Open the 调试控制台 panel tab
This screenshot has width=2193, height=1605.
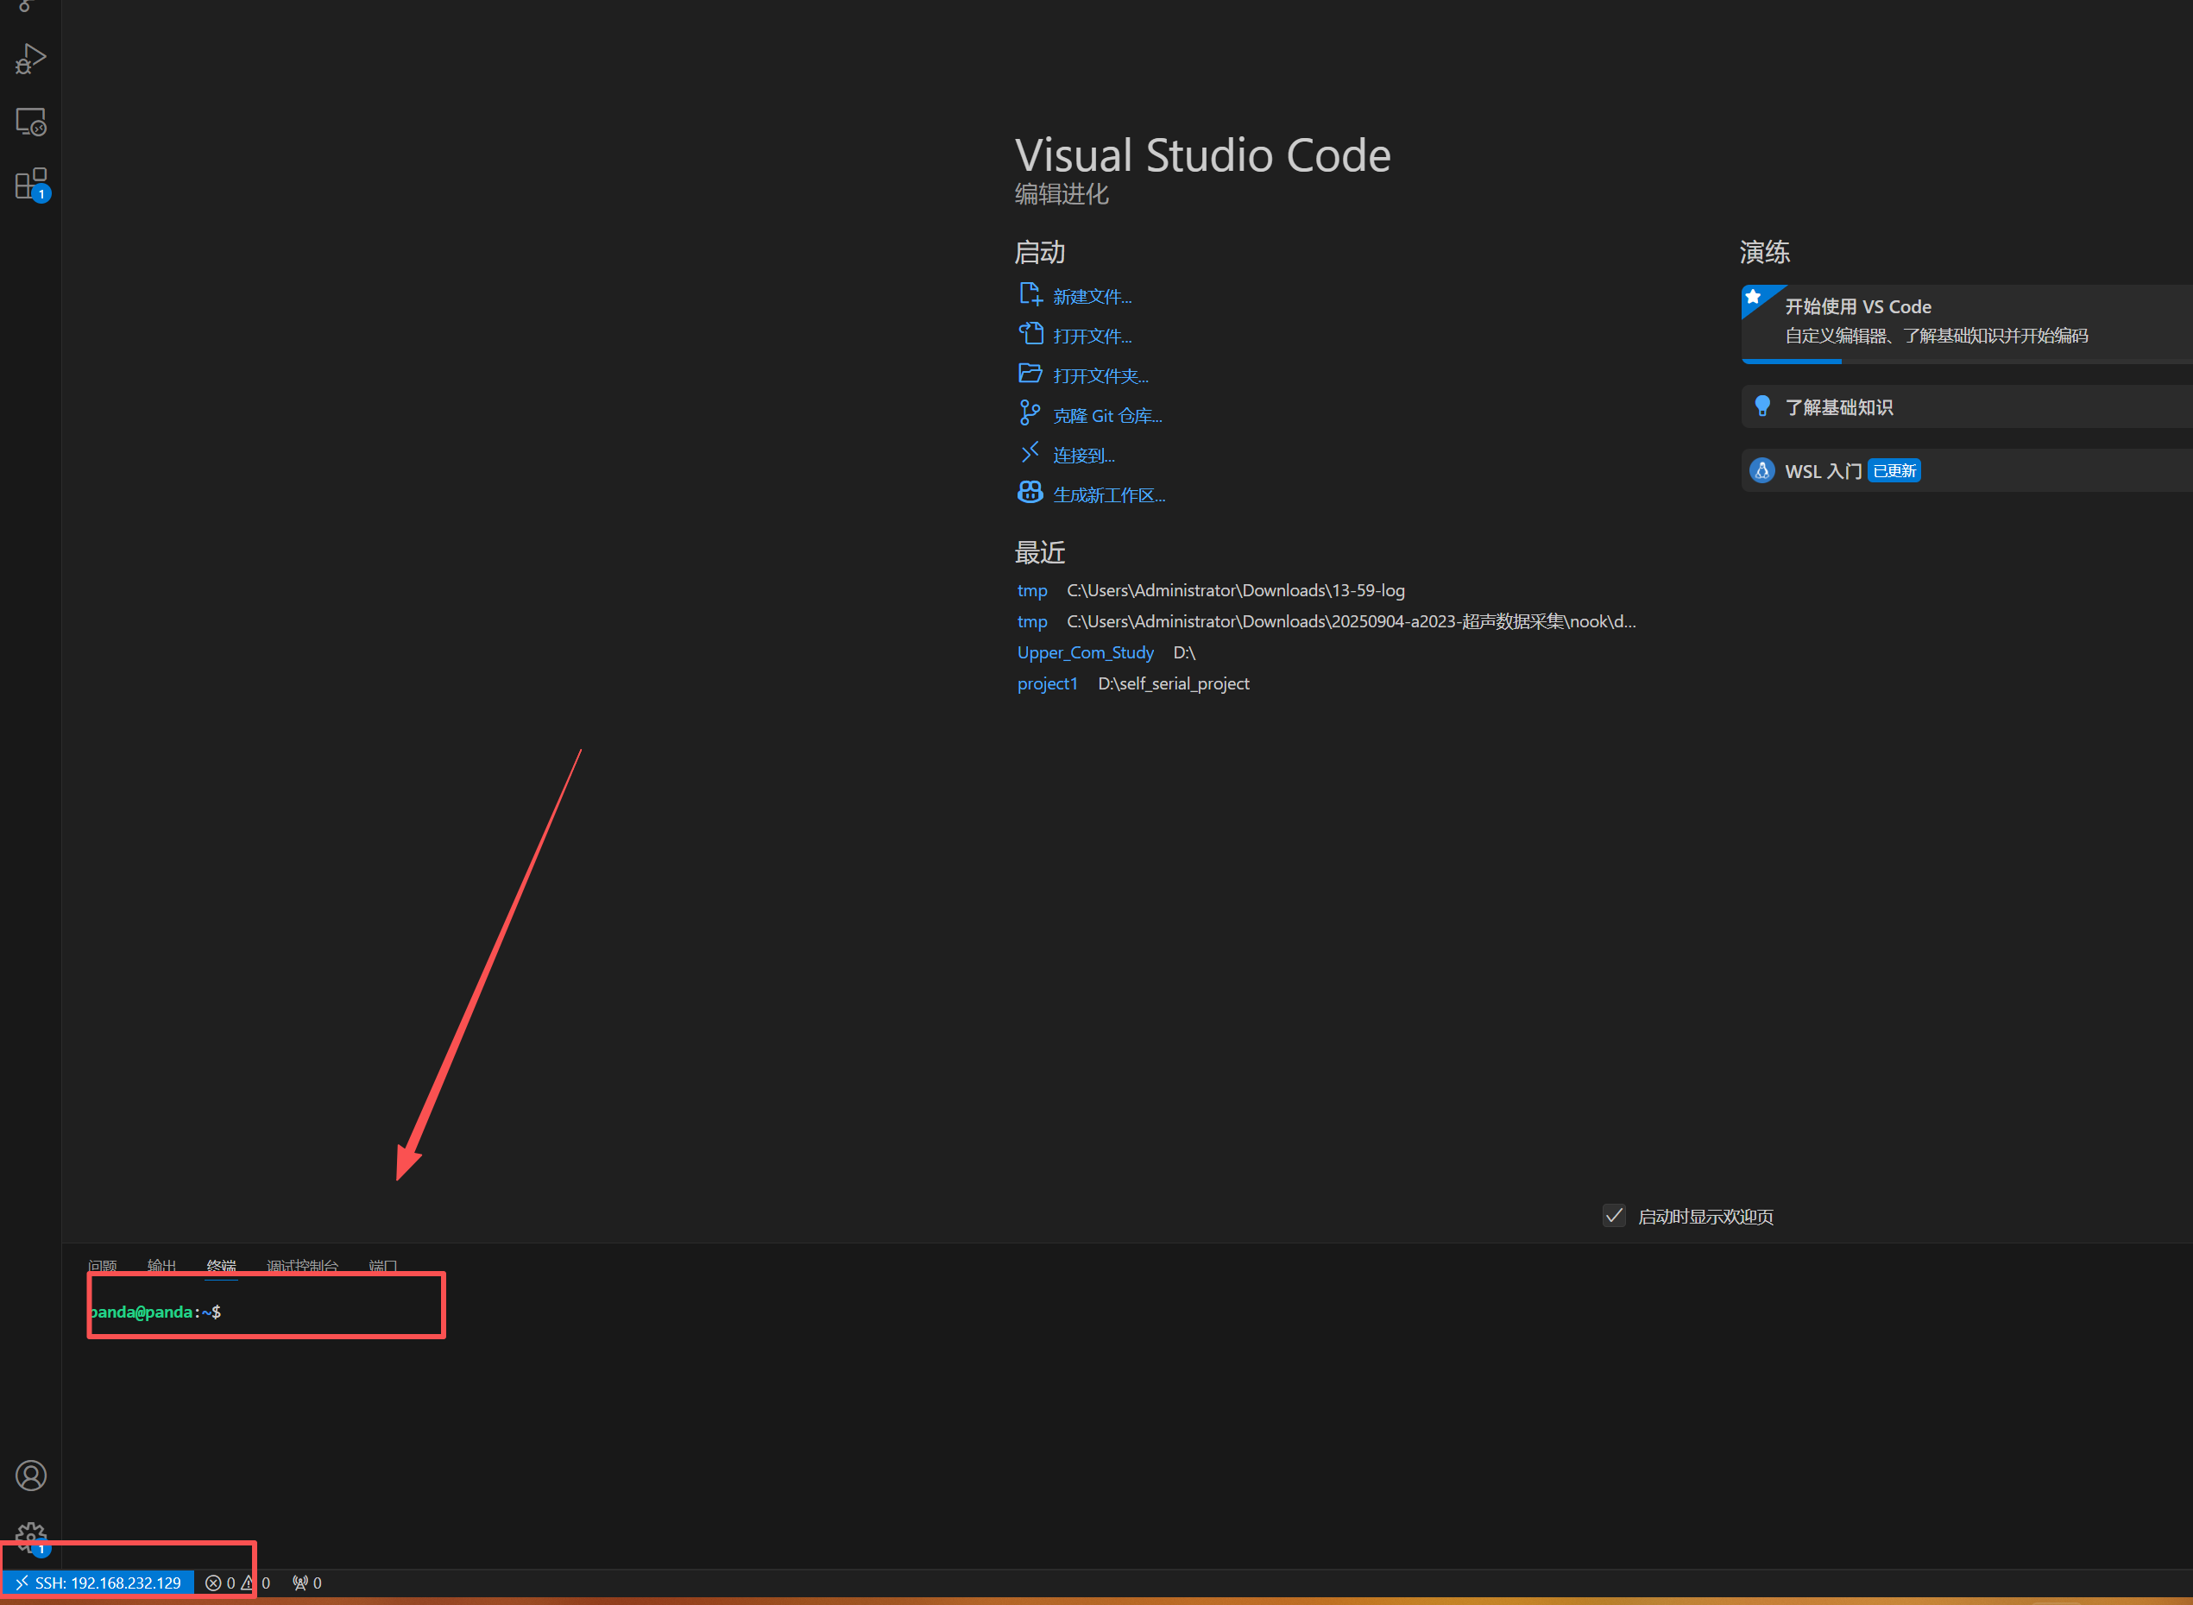302,1266
